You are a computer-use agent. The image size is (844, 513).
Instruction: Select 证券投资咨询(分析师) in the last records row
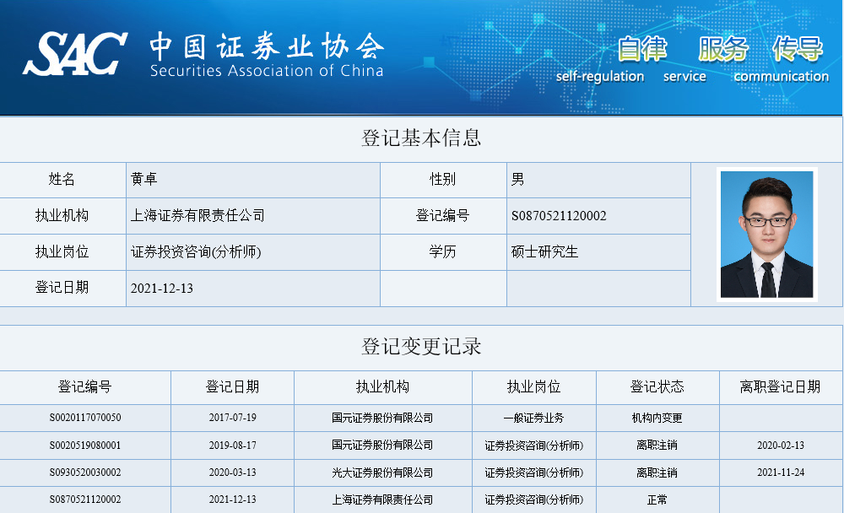tap(534, 499)
